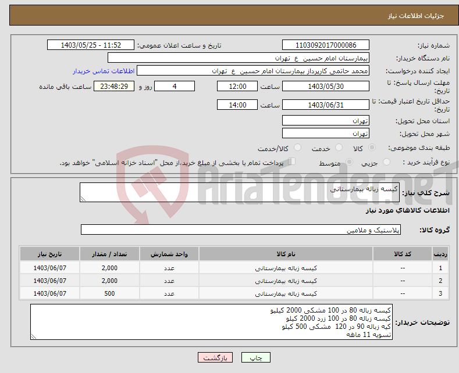Click the تعداد / مقدار column header
This screenshot has height=373, width=459.
click(x=109, y=254)
